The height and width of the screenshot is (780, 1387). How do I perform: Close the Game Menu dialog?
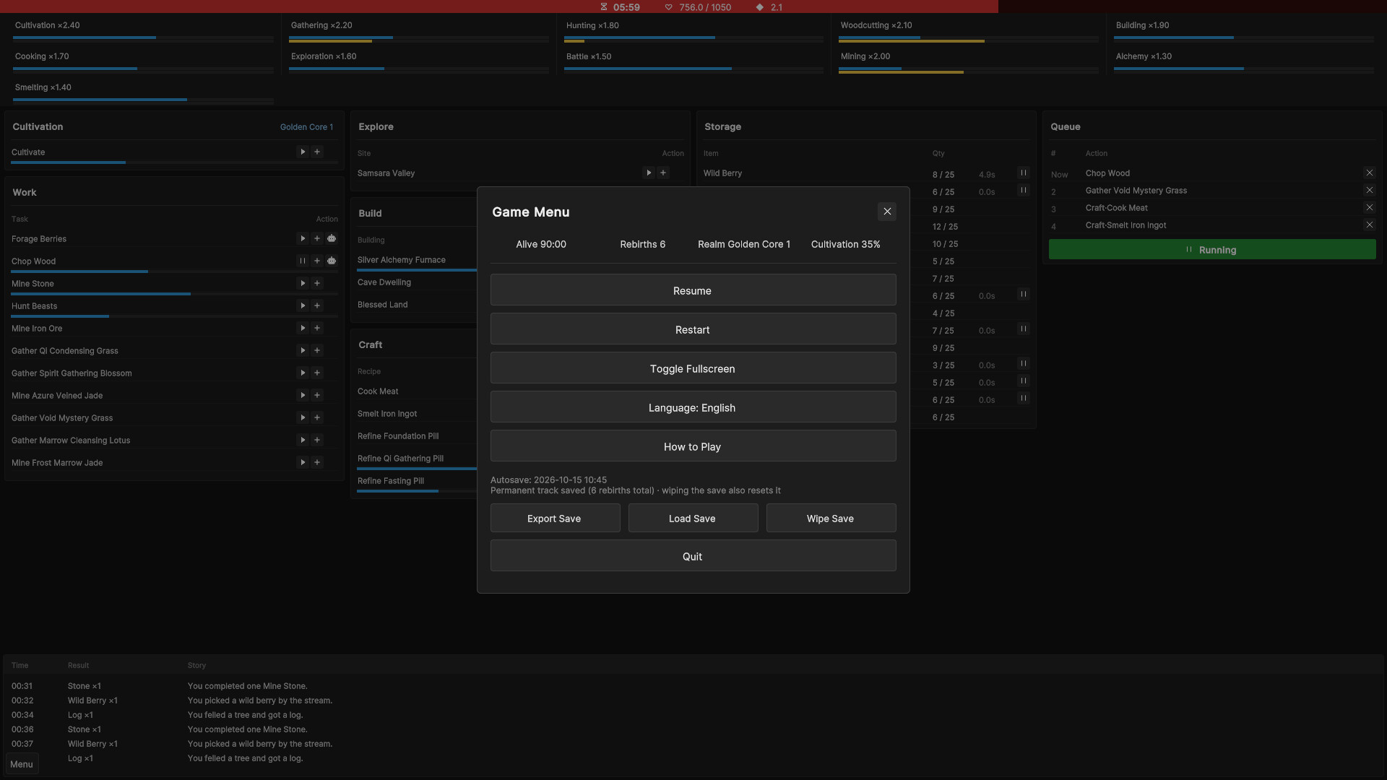click(887, 212)
